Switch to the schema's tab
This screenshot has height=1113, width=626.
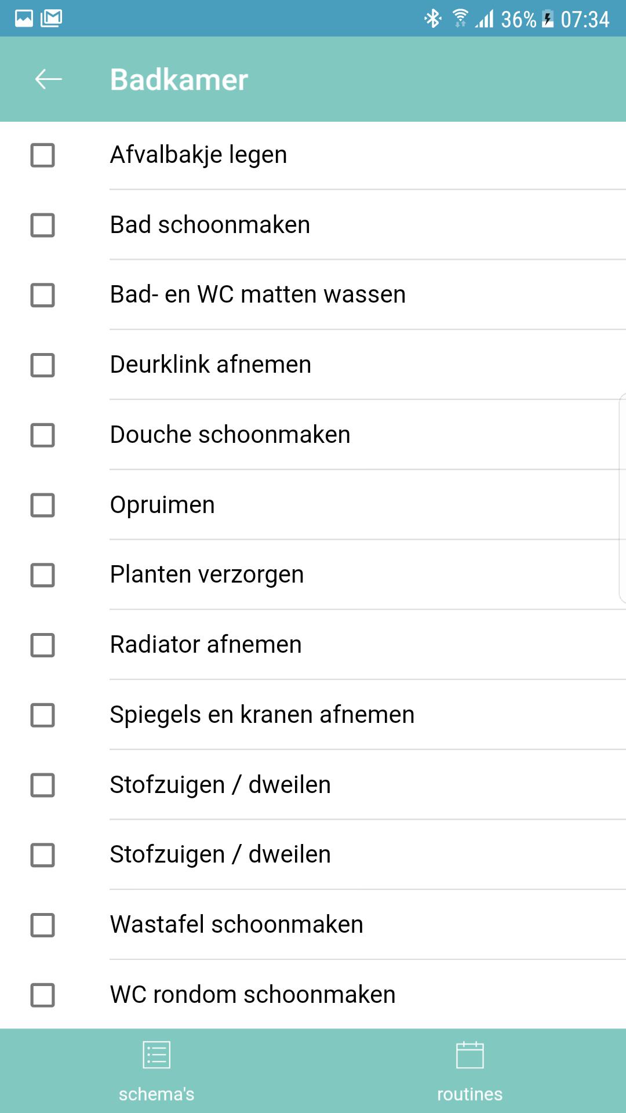click(156, 1071)
